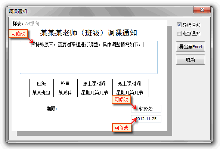Select the 班级 table header cell

41,84
